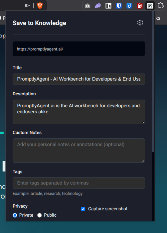Screen dimensions: 167x233
Task: Click the send arrow icon in address bar
Action: 27,6
